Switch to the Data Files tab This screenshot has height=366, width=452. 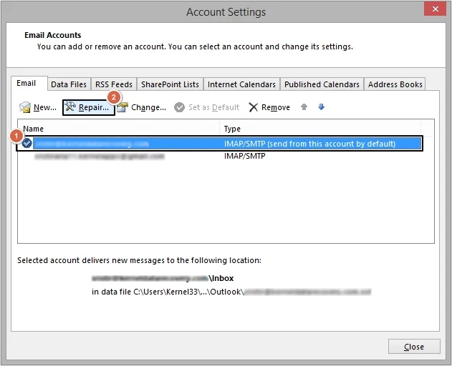point(69,84)
